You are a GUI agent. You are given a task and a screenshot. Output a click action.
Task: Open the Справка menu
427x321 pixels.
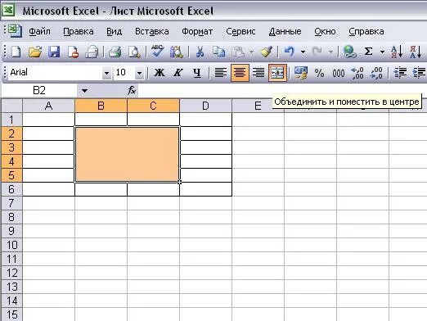point(366,31)
